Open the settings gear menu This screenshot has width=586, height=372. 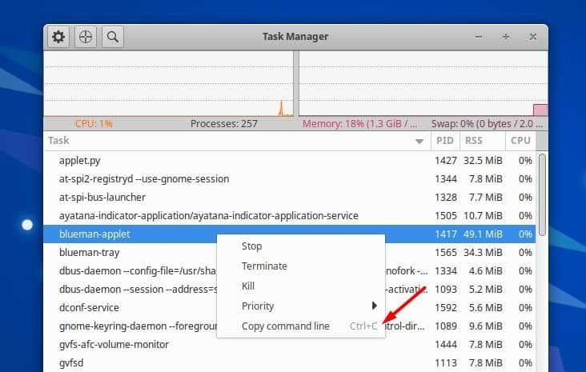coord(58,37)
